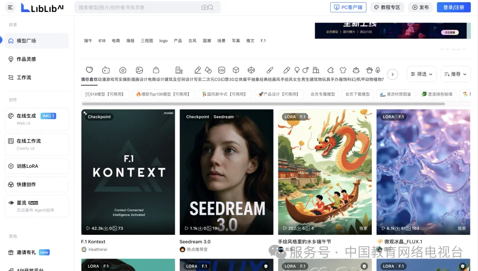
Task: Open the 微观冰晶_FLUX.1 model card
Action: pyautogui.click(x=423, y=172)
